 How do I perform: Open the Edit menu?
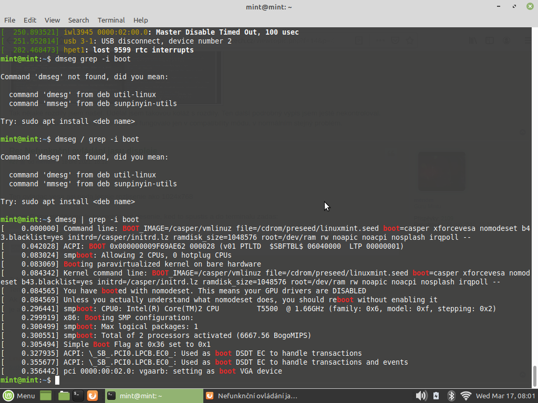[30, 20]
